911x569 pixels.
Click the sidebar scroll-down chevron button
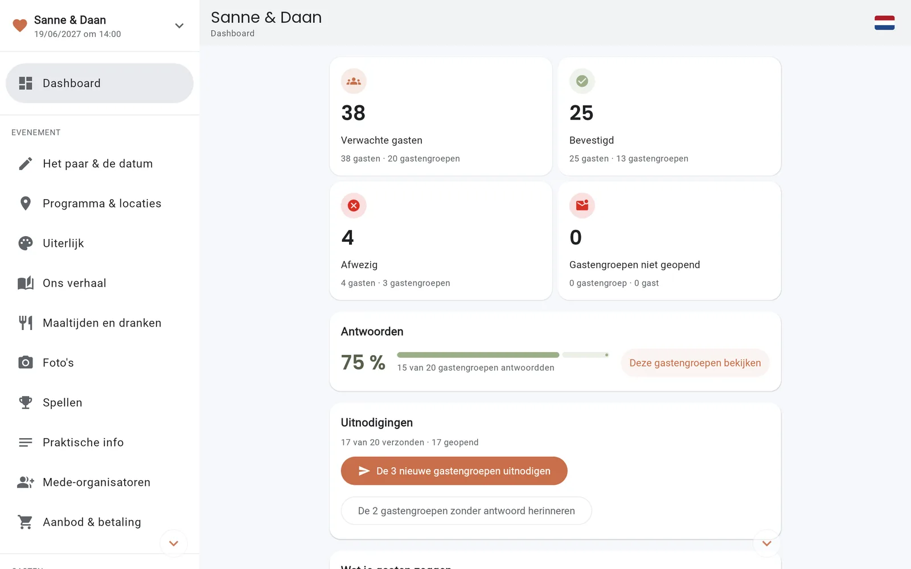[174, 543]
